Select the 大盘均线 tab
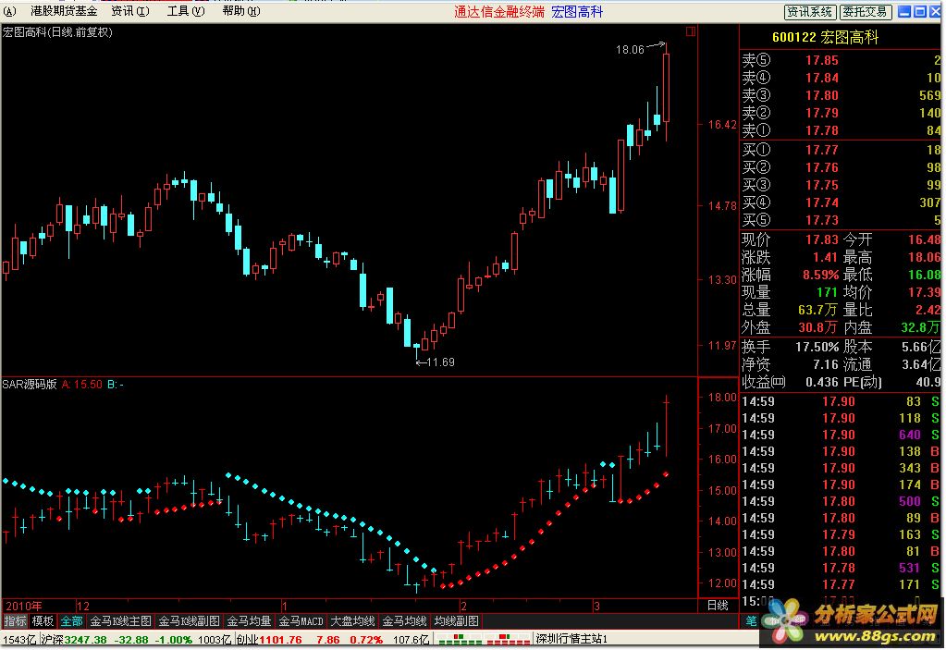The image size is (946, 650). pyautogui.click(x=353, y=621)
